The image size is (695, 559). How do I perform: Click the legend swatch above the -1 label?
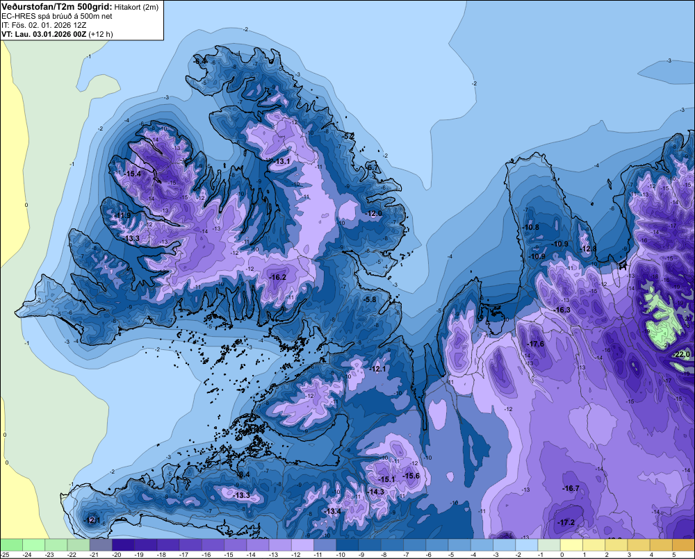(550, 544)
